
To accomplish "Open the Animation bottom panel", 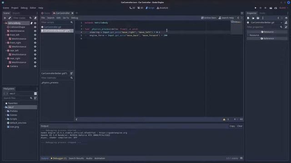I will tap(100, 158).
